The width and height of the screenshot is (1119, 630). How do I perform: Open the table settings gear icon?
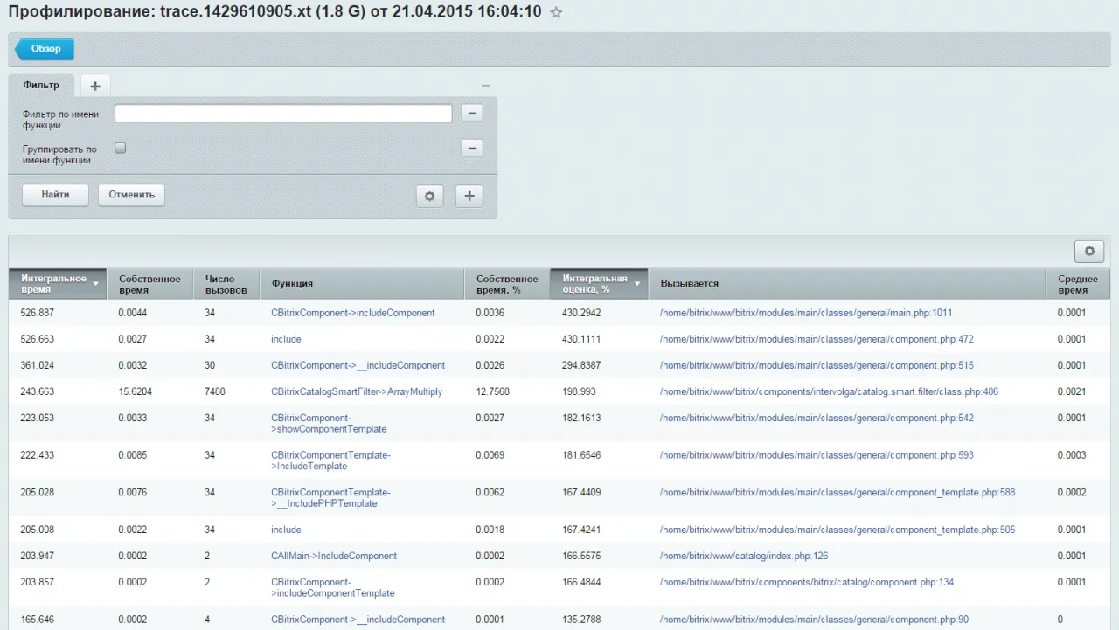(x=1089, y=252)
